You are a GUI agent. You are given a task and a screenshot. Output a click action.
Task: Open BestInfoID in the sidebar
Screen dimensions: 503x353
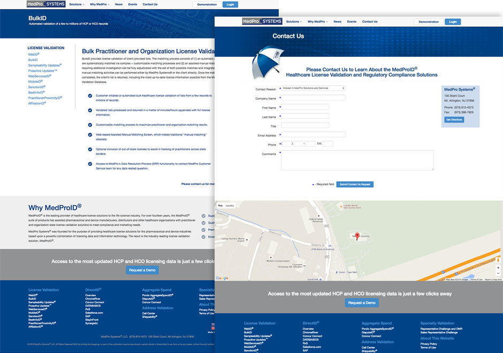tap(37, 93)
